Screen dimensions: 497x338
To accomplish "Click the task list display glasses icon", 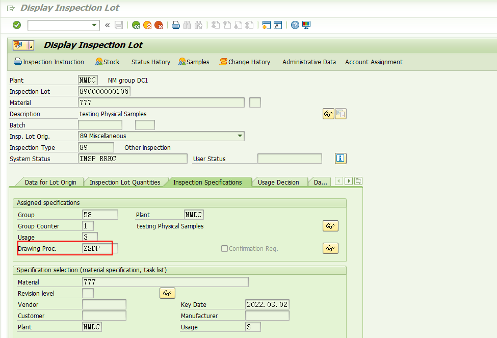I will [x=330, y=226].
